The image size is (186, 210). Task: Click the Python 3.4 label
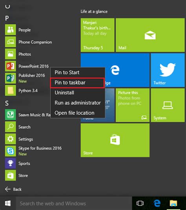pos(28,91)
